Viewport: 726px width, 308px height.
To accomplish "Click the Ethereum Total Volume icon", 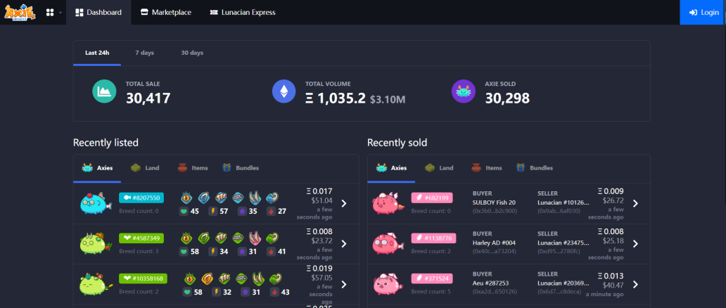I will (x=284, y=91).
